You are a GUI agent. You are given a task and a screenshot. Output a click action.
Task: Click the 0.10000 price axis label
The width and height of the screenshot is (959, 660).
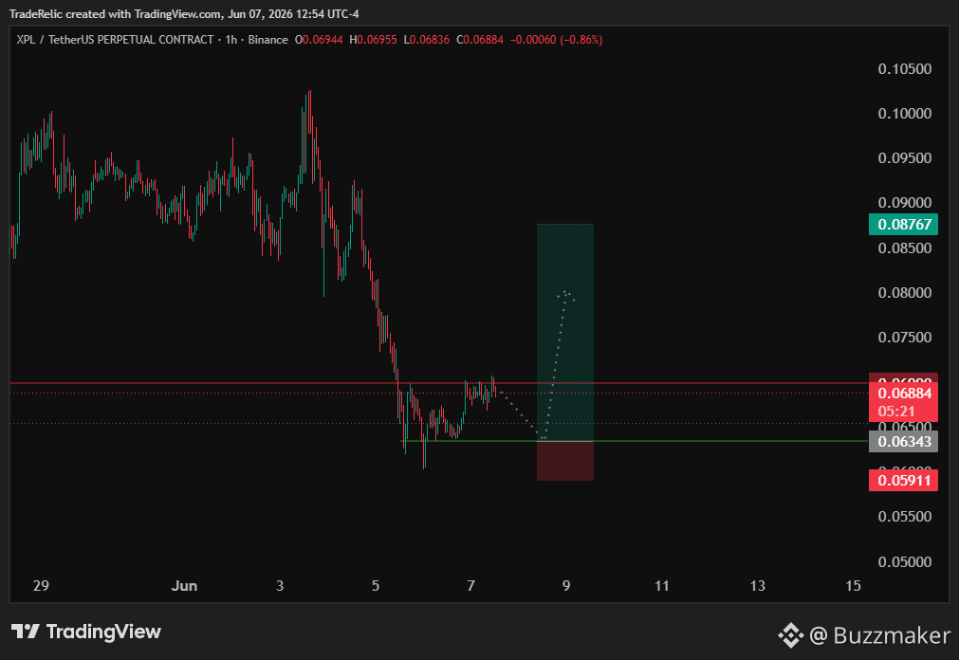(905, 114)
